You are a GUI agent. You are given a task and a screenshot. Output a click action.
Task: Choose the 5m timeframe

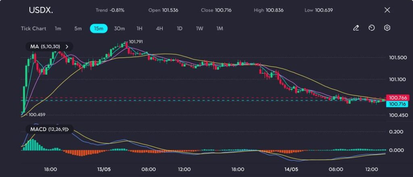78,29
